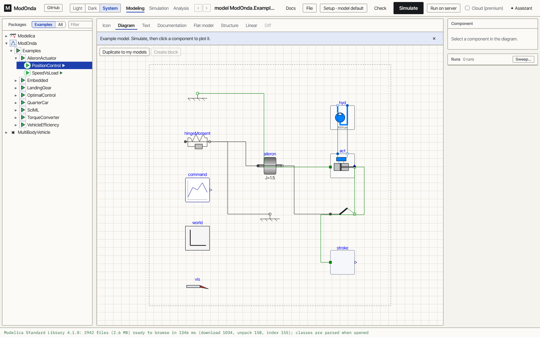This screenshot has height=337, width=540.
Task: Click the ModOnda logo icon
Action: [x=8, y=8]
